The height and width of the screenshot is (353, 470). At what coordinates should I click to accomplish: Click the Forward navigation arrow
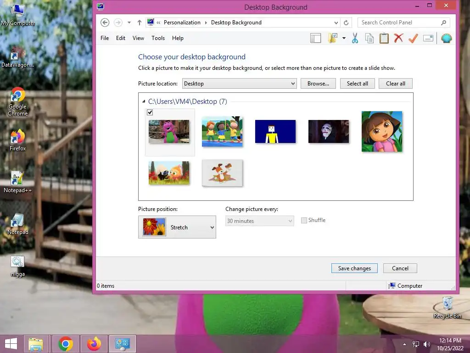(x=118, y=23)
